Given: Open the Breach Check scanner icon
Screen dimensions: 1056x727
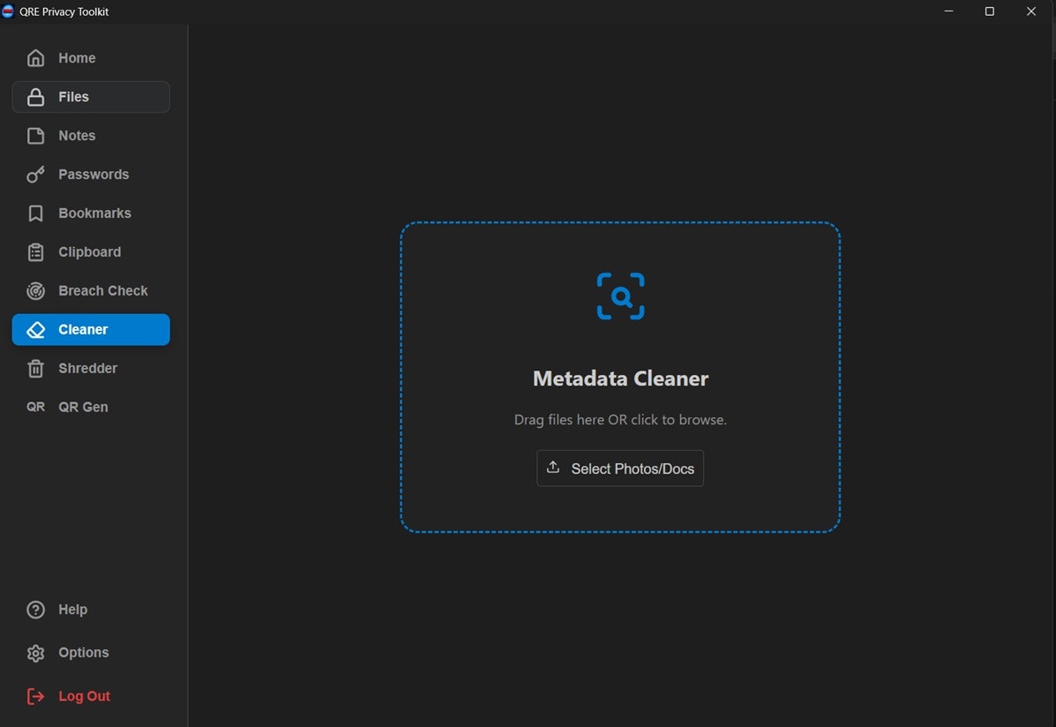Looking at the screenshot, I should [x=34, y=290].
